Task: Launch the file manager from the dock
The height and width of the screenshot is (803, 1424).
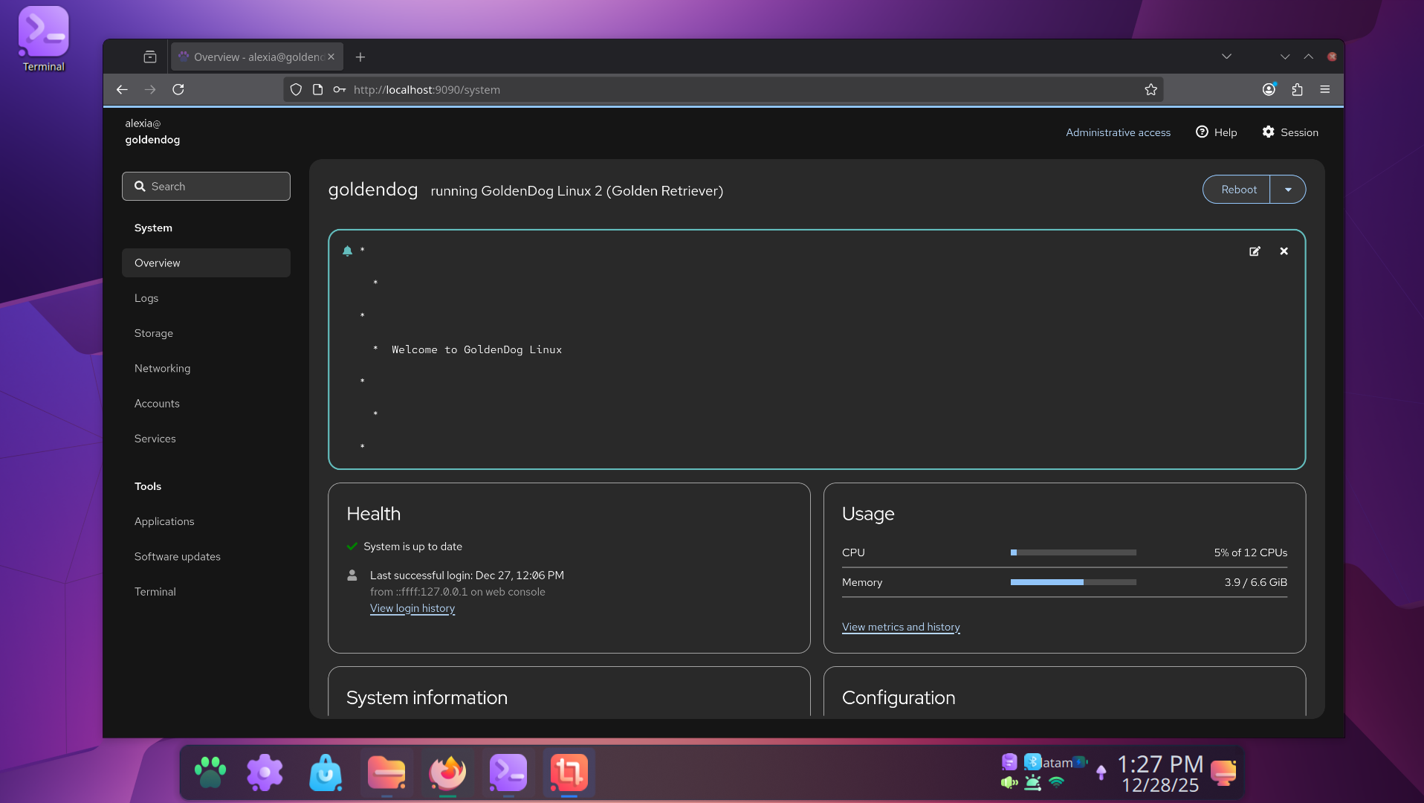Action: (x=386, y=773)
